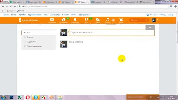This screenshot has height=100, width=178.
Task: Open a new browser tab
Action: 157,2
